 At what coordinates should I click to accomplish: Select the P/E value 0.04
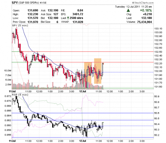tap(80, 10)
